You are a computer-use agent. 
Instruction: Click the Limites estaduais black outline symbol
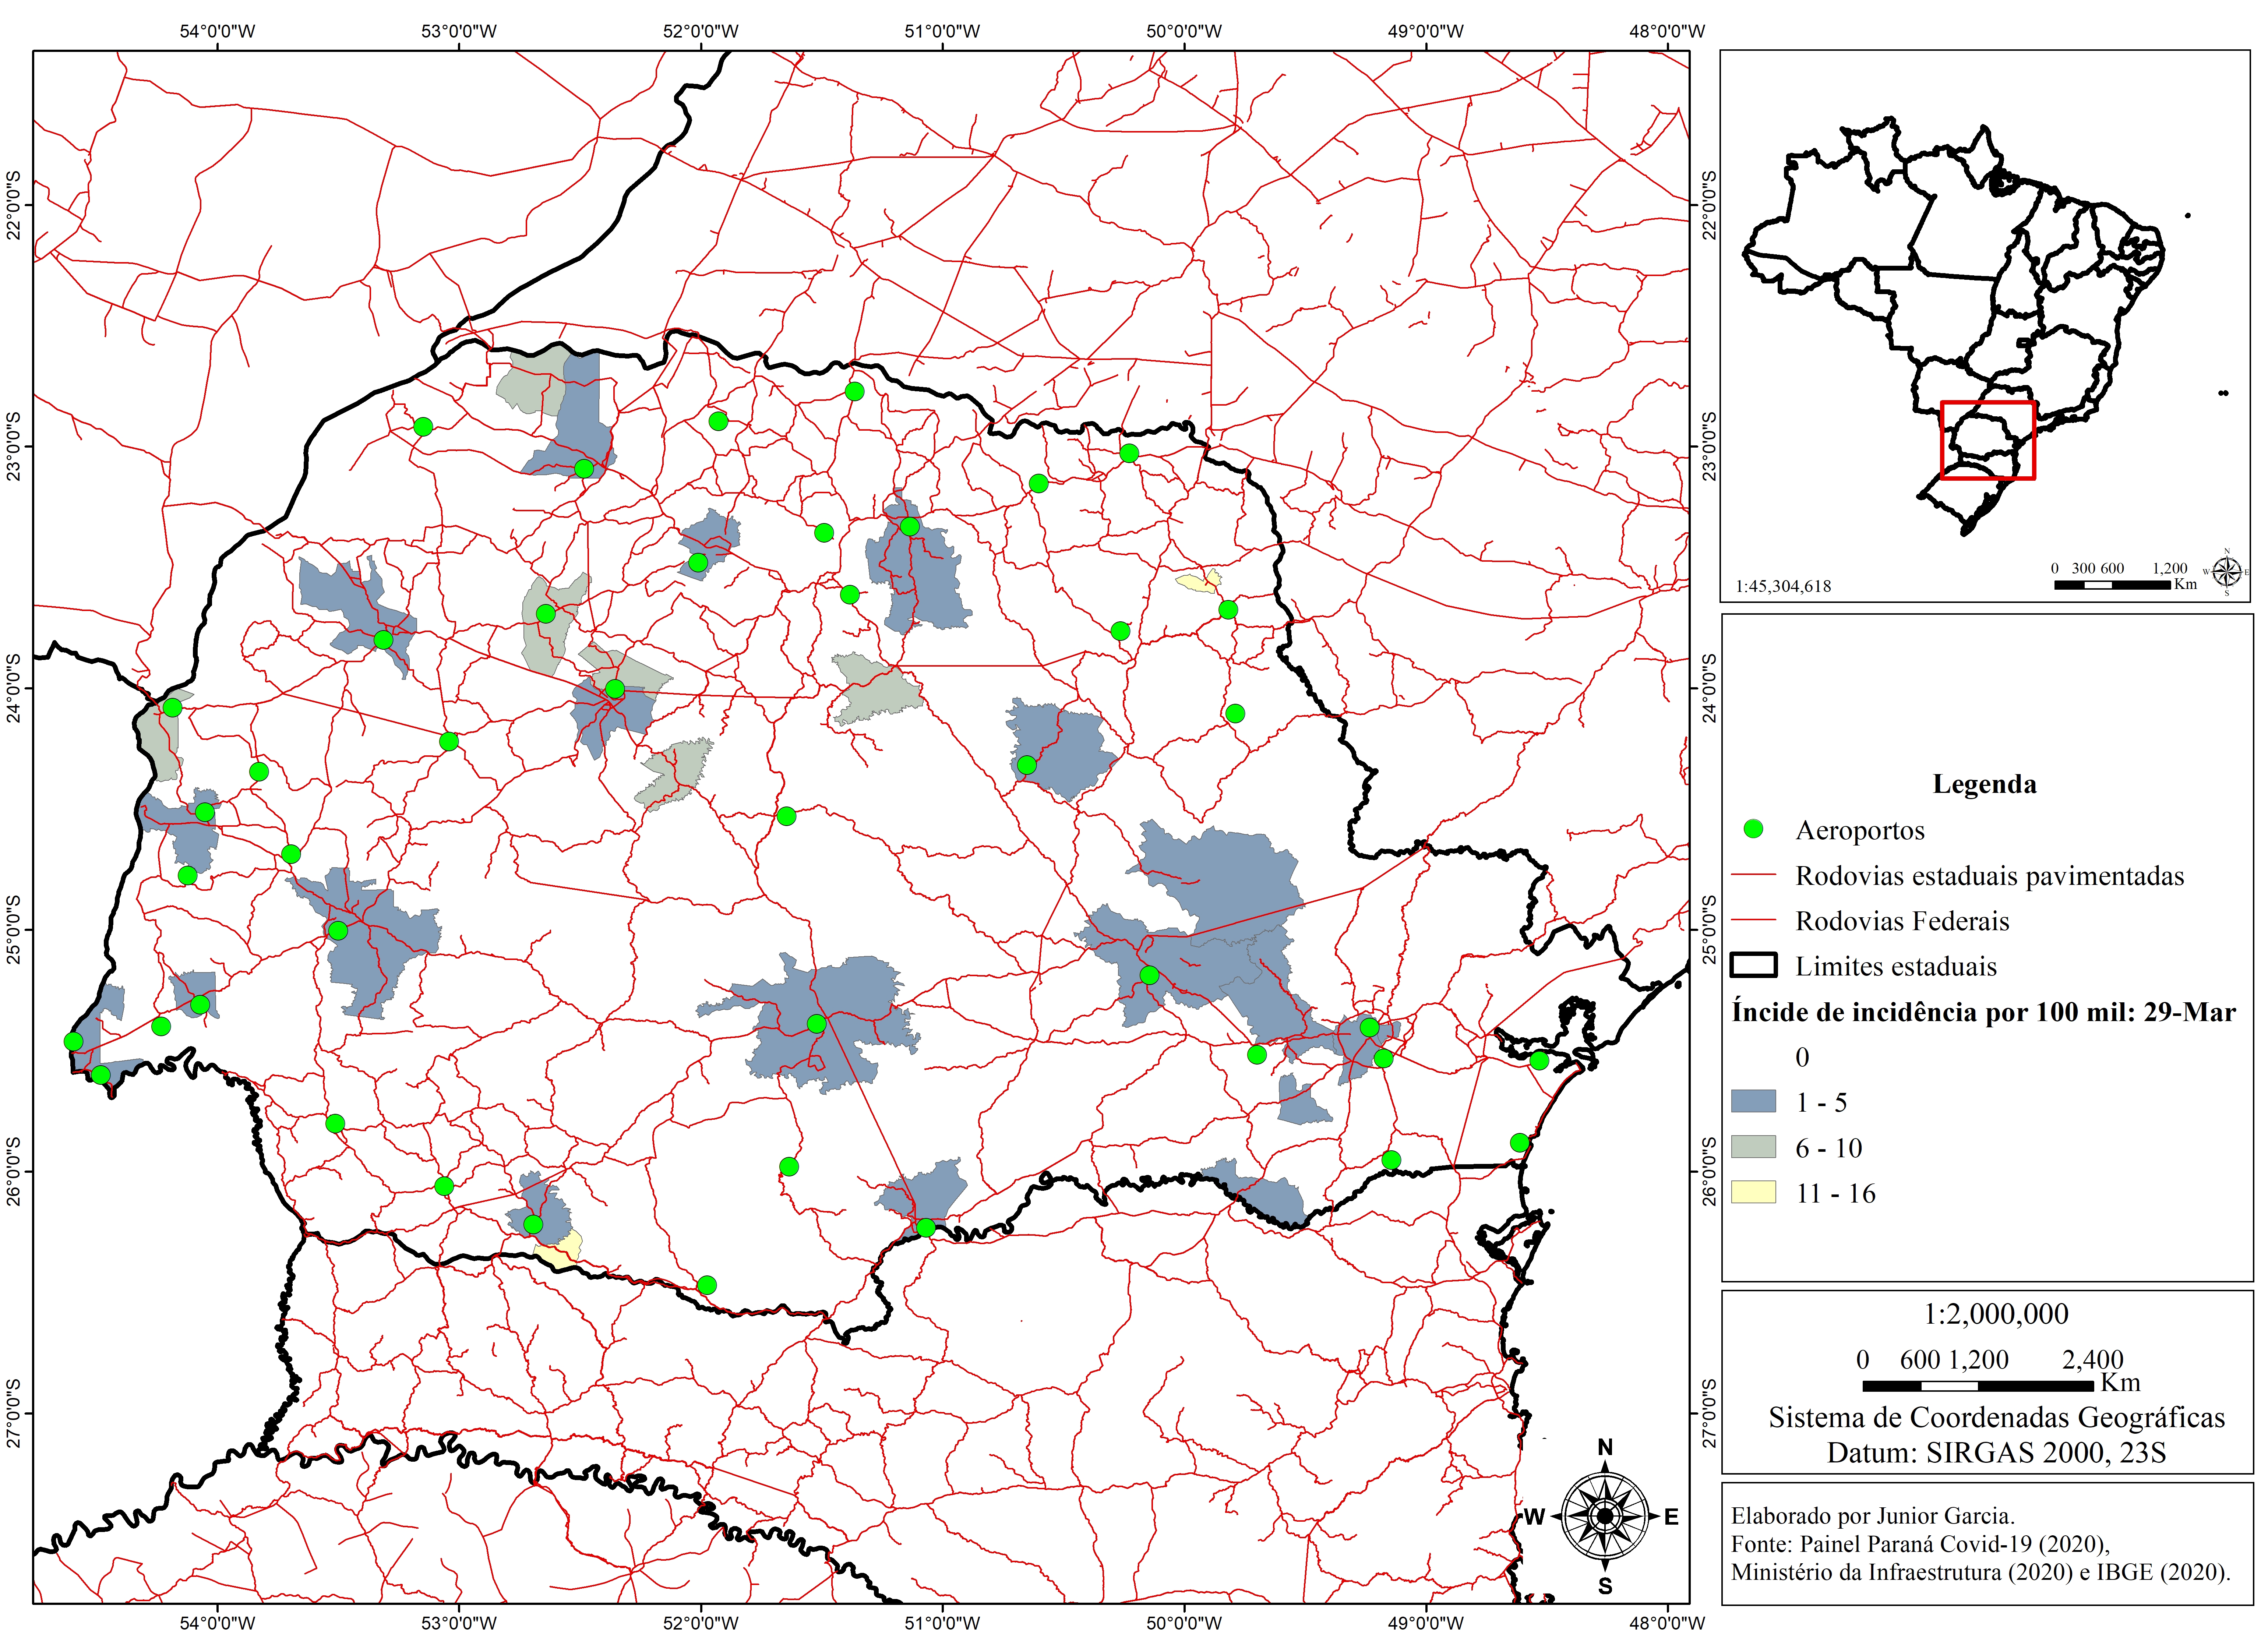(1753, 965)
